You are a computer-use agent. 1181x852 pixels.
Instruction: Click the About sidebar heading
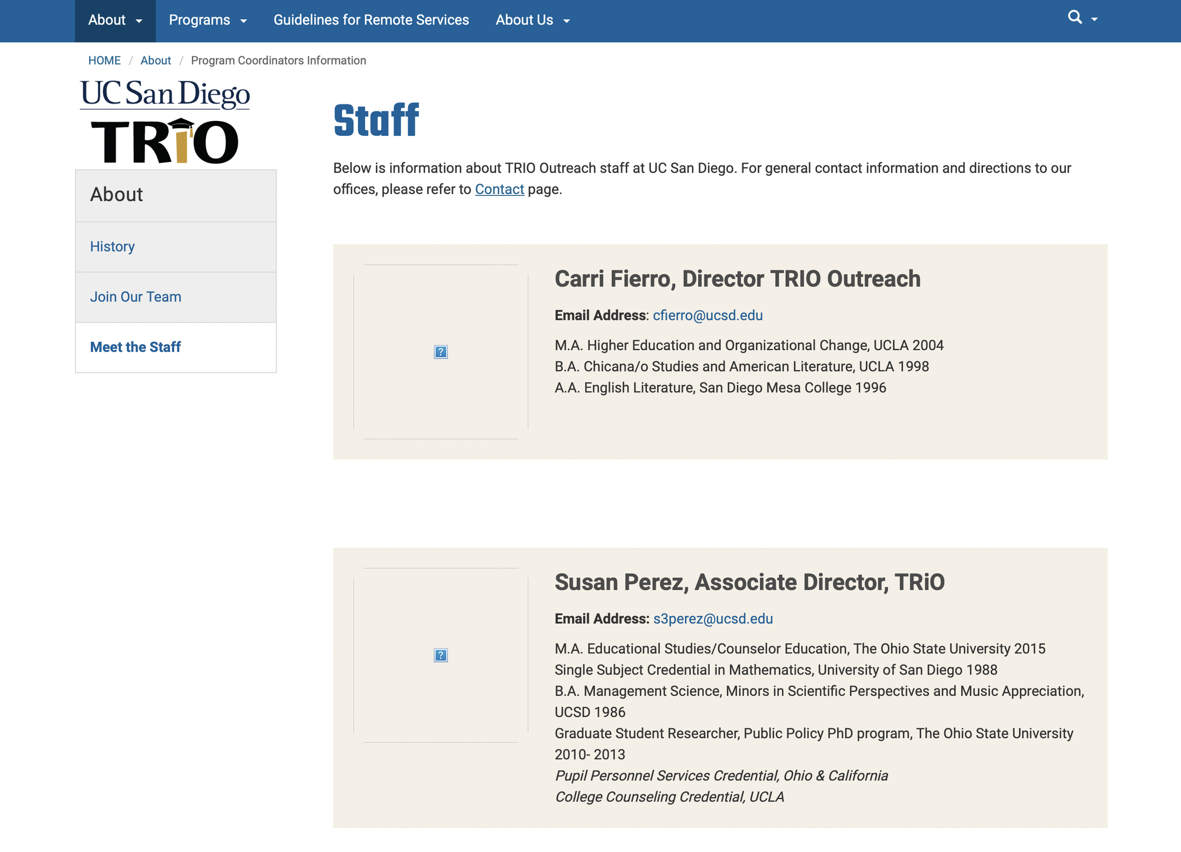coord(117,194)
